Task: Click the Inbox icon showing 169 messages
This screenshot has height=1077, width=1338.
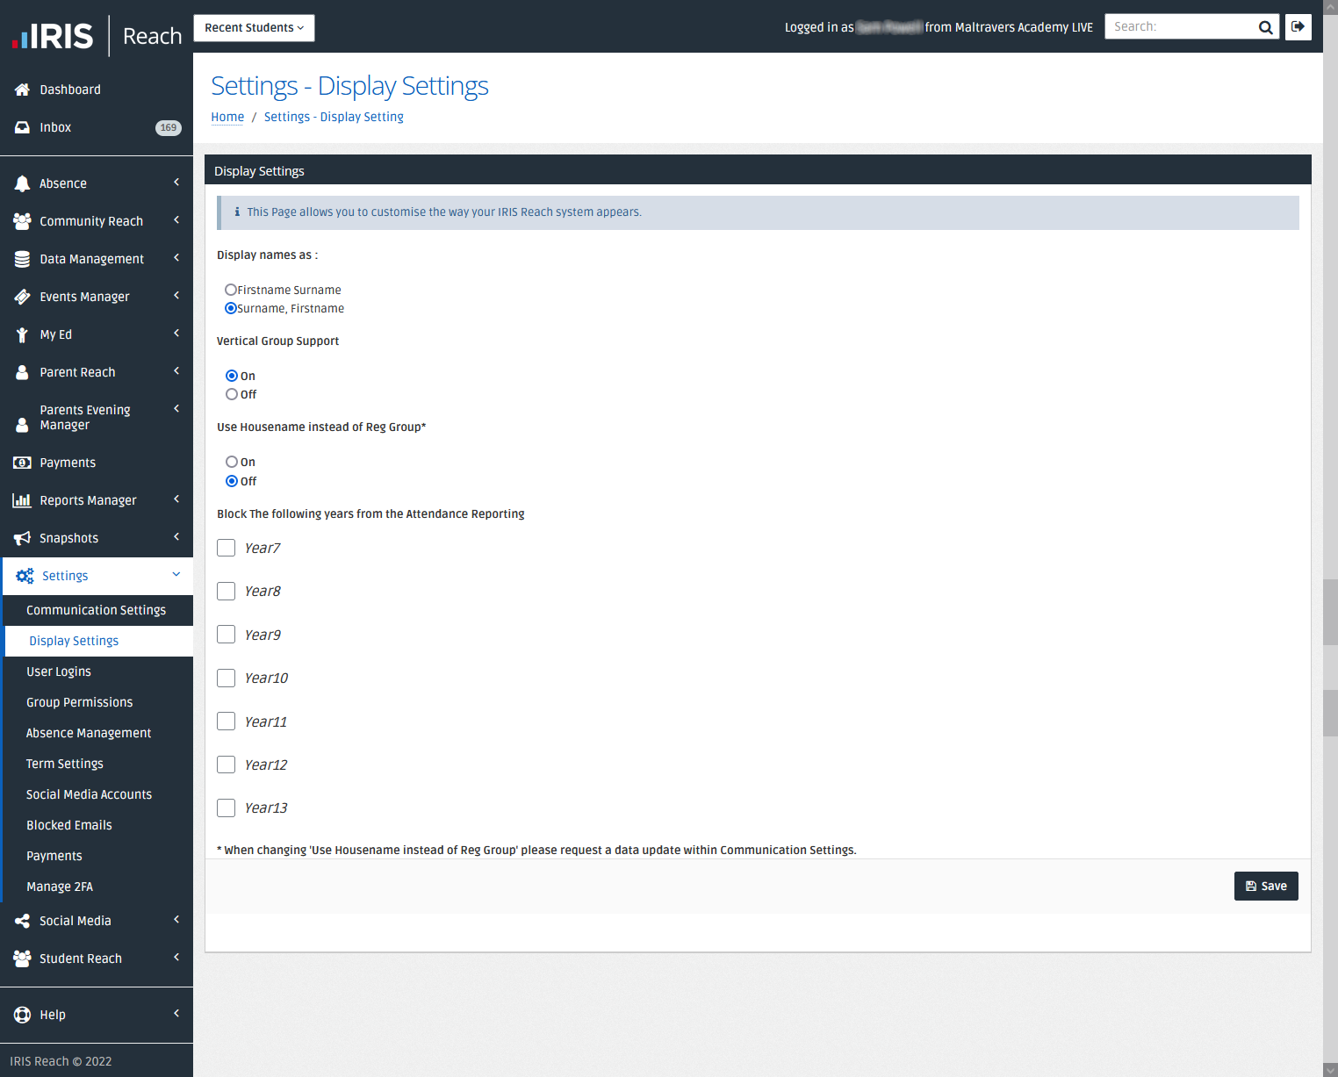Action: pyautogui.click(x=22, y=126)
